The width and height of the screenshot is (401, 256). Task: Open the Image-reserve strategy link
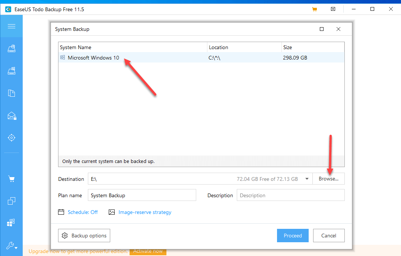click(x=145, y=212)
